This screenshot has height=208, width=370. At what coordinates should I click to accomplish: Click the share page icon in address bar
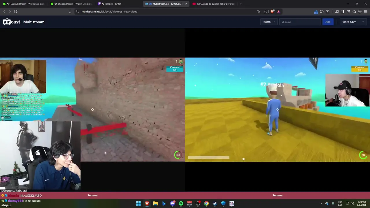[265, 12]
